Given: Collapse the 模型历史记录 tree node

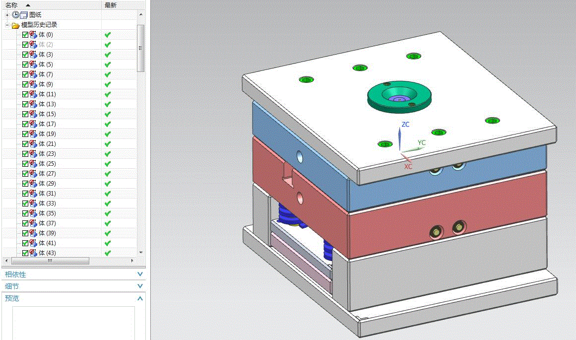Looking at the screenshot, I should 7,25.
